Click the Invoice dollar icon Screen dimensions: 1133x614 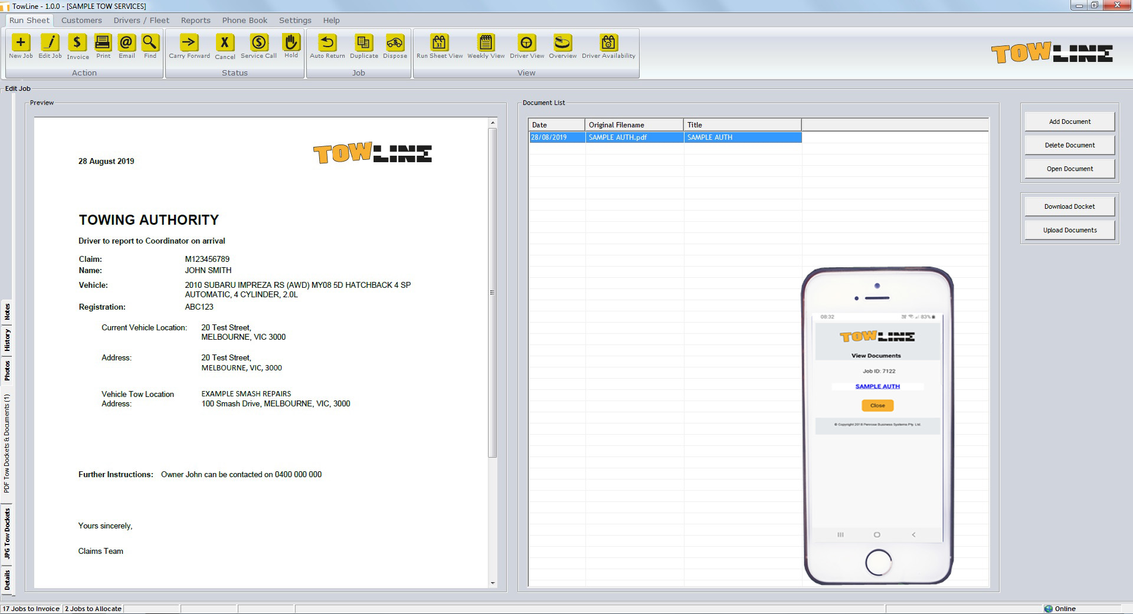tap(77, 42)
